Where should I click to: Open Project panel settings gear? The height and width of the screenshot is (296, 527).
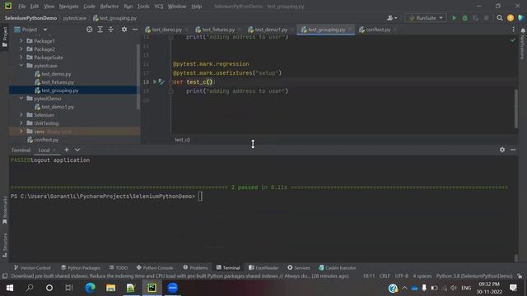coord(124,30)
